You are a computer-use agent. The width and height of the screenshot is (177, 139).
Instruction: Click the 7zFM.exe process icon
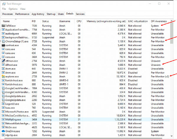(x=4, y=26)
